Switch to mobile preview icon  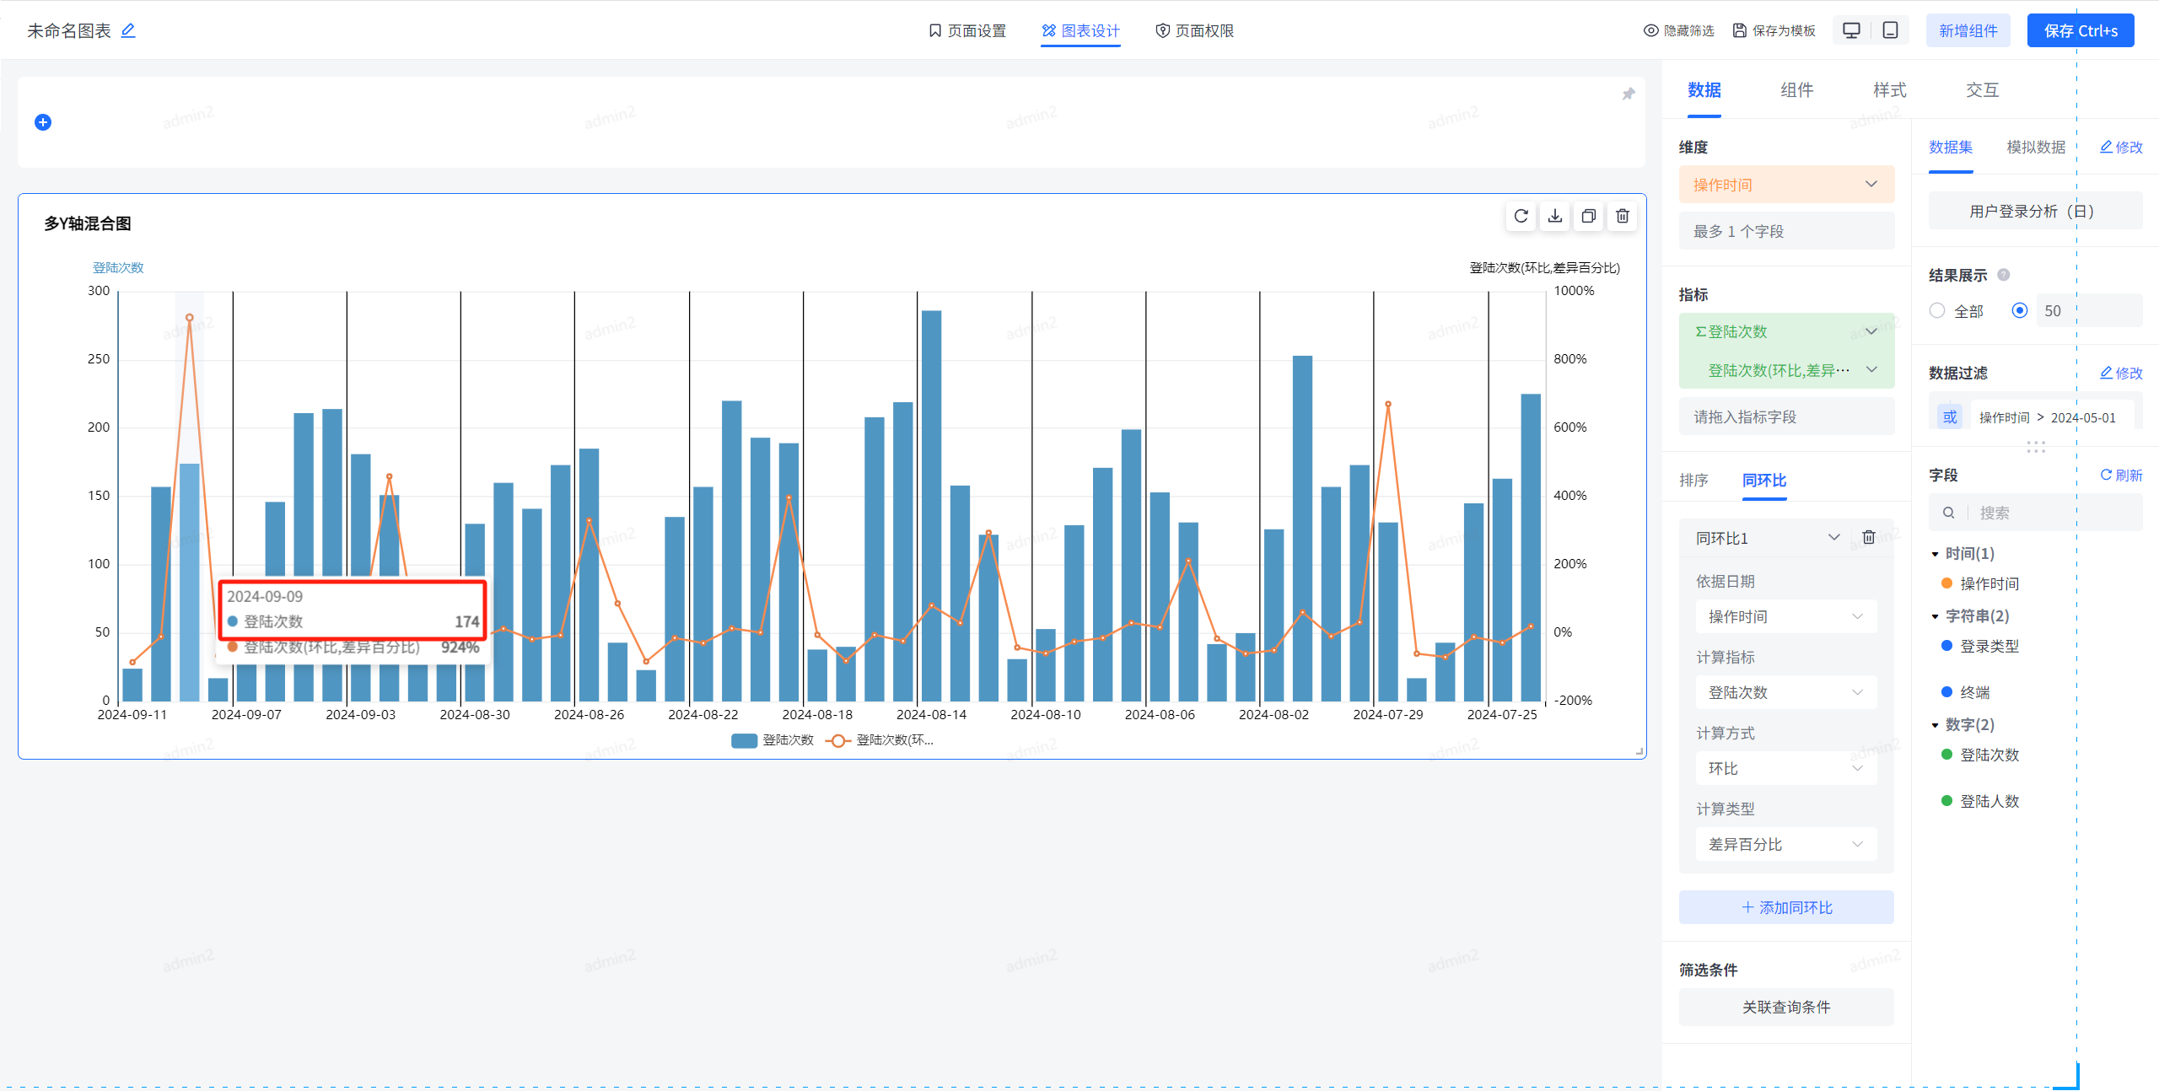click(1890, 30)
